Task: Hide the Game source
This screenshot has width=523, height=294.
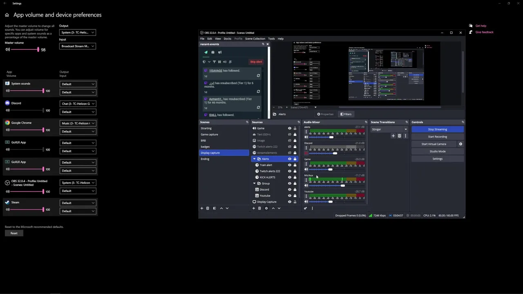Action: click(290, 128)
